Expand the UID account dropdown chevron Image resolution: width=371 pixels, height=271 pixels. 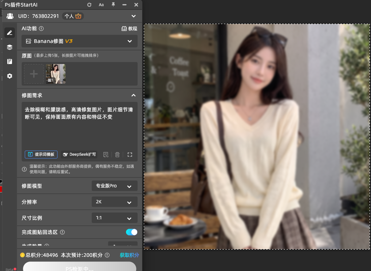tap(134, 16)
